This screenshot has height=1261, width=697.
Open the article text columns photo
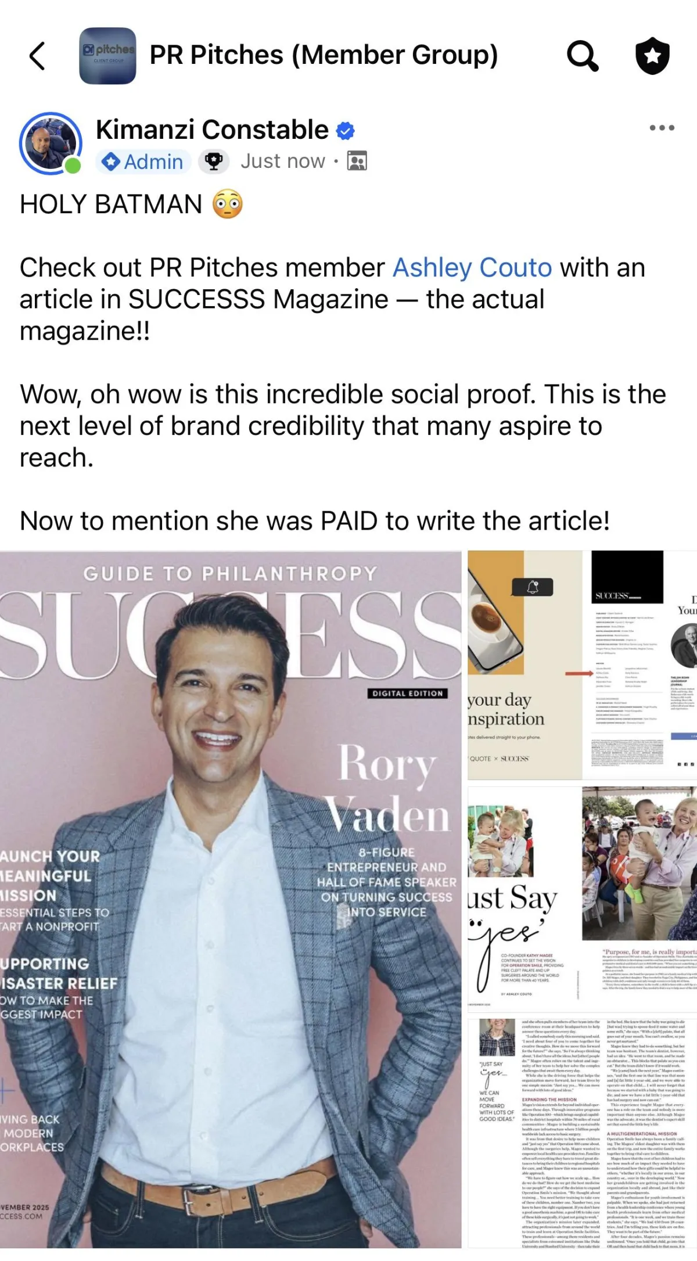click(583, 1133)
